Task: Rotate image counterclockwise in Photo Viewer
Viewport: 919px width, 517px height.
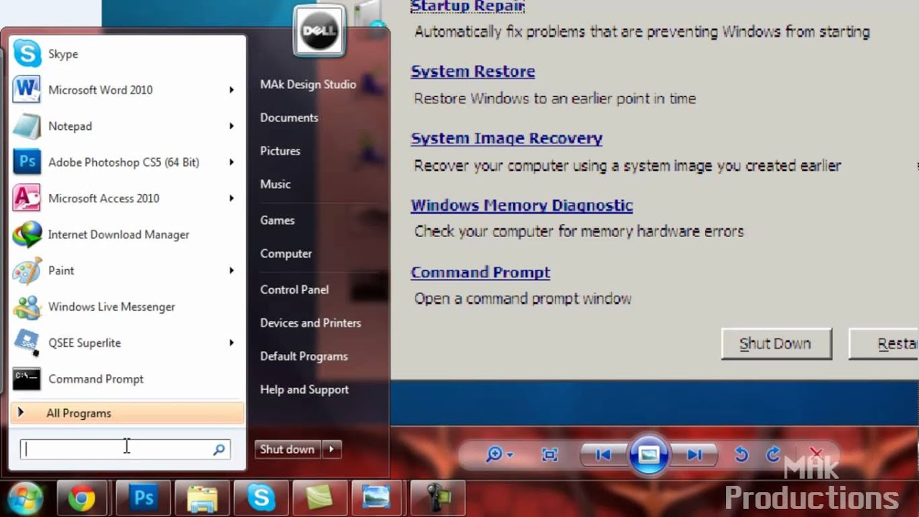Action: pos(742,455)
